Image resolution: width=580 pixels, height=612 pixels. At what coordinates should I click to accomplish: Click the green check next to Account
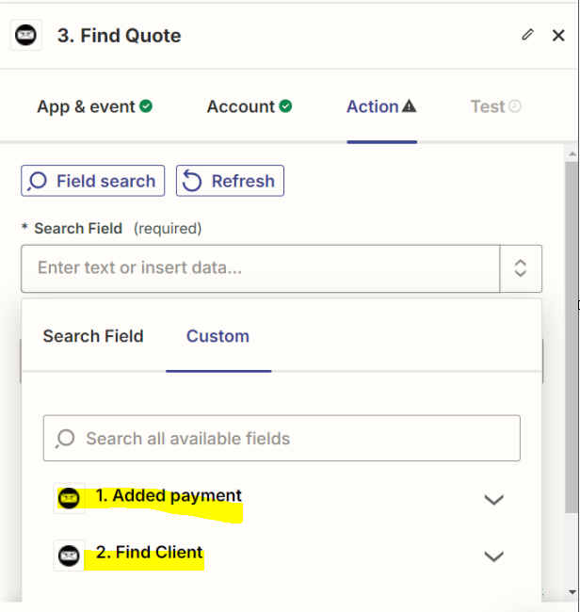(285, 106)
